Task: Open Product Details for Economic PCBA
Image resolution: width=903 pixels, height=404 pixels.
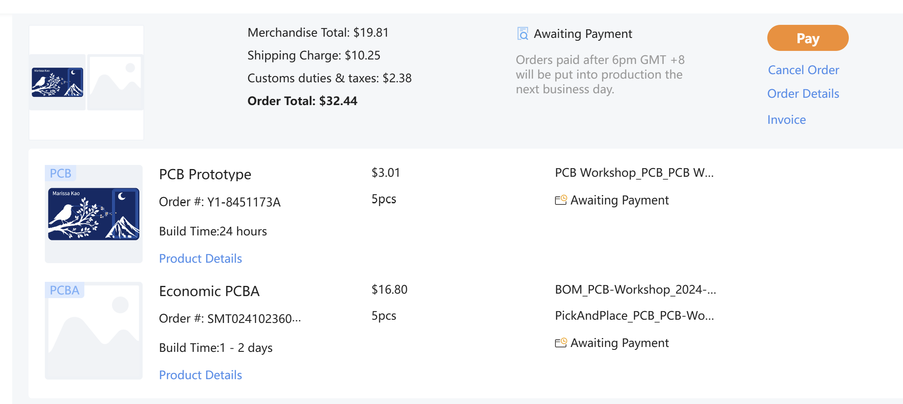Action: pyautogui.click(x=200, y=375)
